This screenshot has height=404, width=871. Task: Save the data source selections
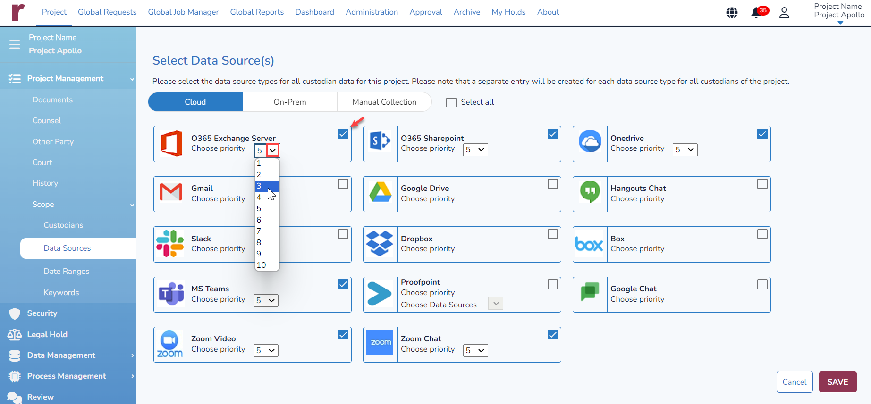[837, 382]
